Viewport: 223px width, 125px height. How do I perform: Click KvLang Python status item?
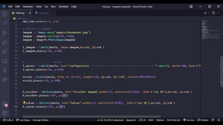(41, 120)
